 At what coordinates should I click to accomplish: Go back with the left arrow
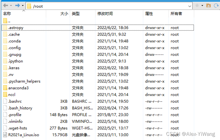[6, 5]
